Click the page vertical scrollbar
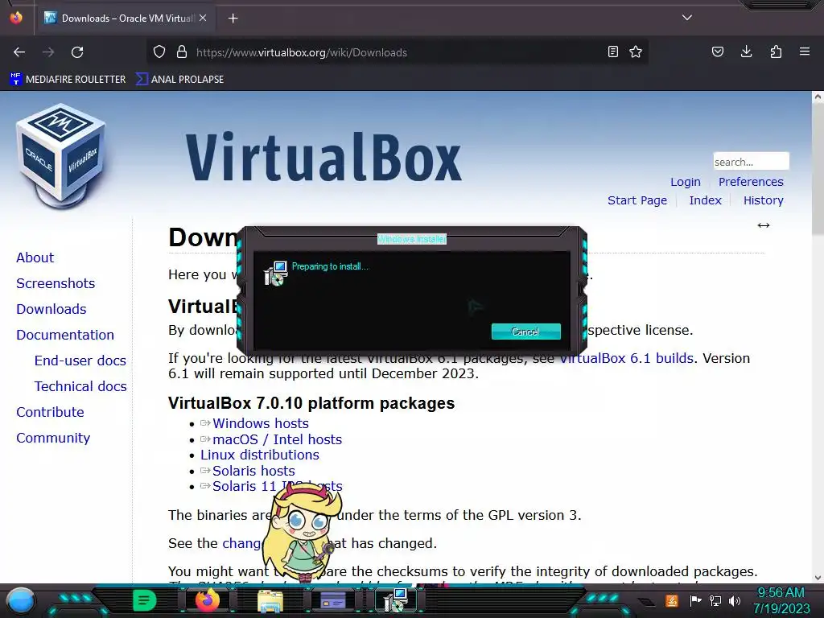The height and width of the screenshot is (618, 824). coord(818,168)
